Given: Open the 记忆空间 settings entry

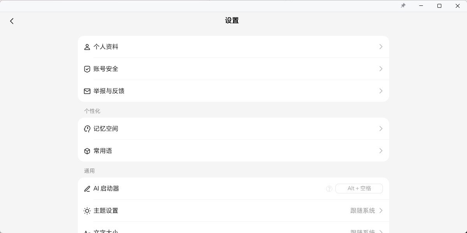Looking at the screenshot, I should point(233,129).
